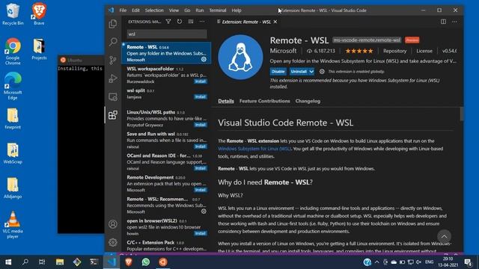Click the ENG language indicator
Screen dimensions: 479x269
[x=429, y=262]
